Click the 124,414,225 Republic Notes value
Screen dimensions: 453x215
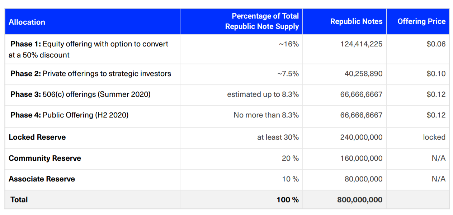(x=361, y=44)
